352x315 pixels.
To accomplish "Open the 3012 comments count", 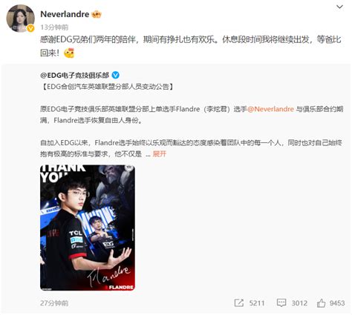I will click(299, 303).
